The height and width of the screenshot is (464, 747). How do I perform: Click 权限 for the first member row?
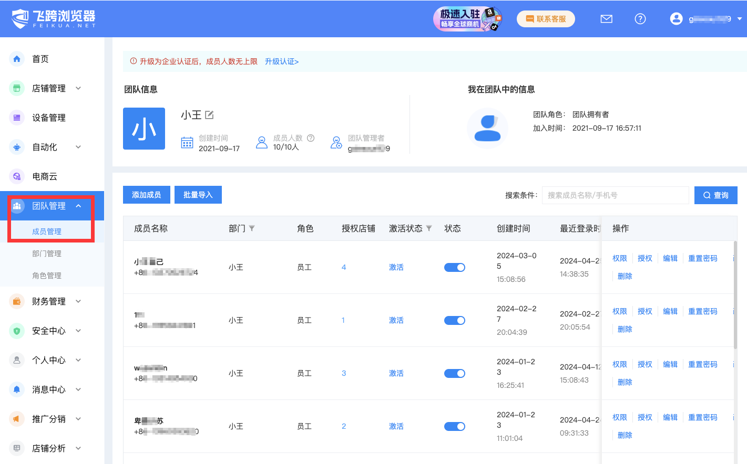pyautogui.click(x=620, y=258)
